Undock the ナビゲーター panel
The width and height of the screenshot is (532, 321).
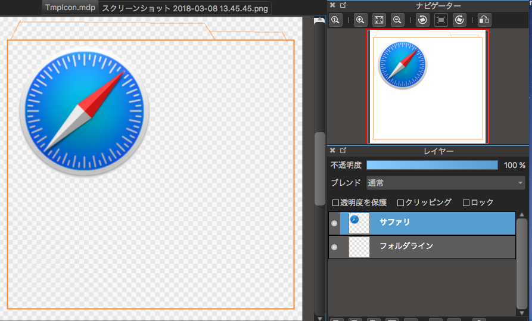click(343, 5)
